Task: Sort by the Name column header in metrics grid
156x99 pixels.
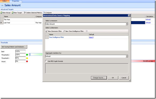Action: point(19,16)
